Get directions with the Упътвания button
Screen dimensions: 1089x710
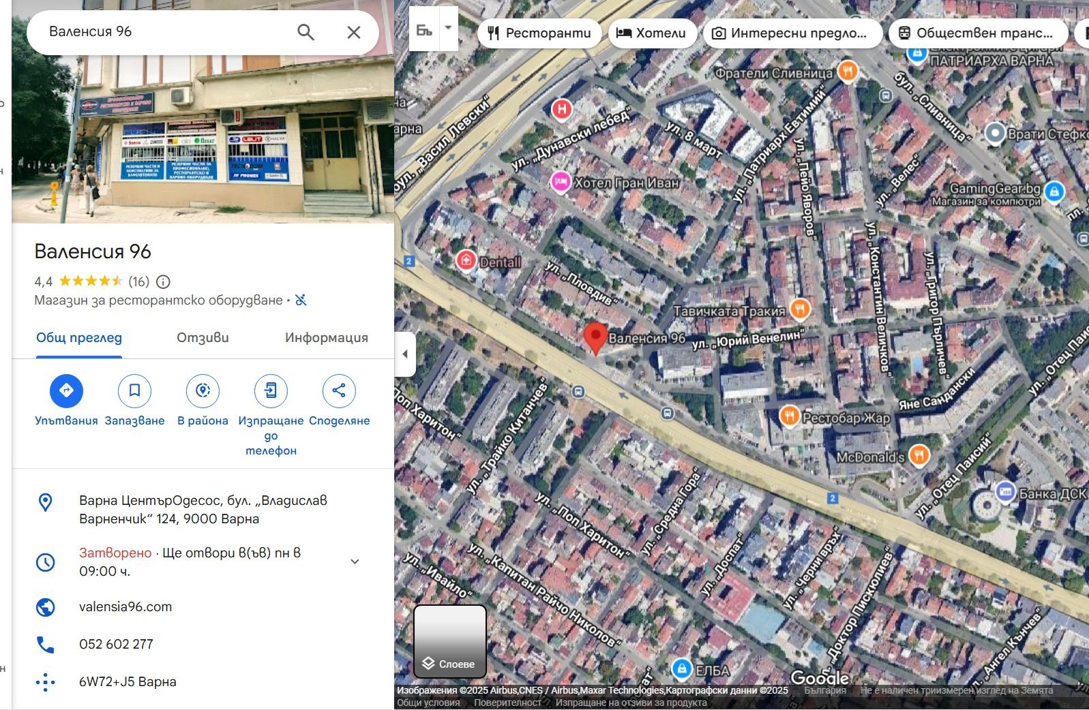[x=66, y=390]
